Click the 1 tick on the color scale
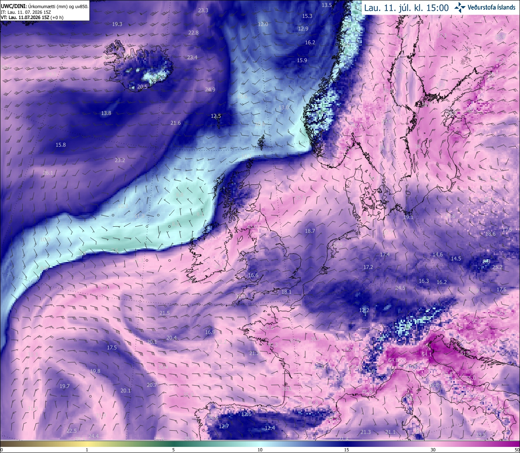The height and width of the screenshot is (453, 520). click(x=87, y=450)
